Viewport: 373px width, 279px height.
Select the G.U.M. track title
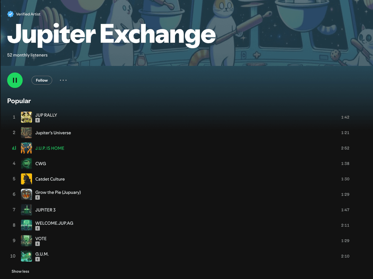42,254
